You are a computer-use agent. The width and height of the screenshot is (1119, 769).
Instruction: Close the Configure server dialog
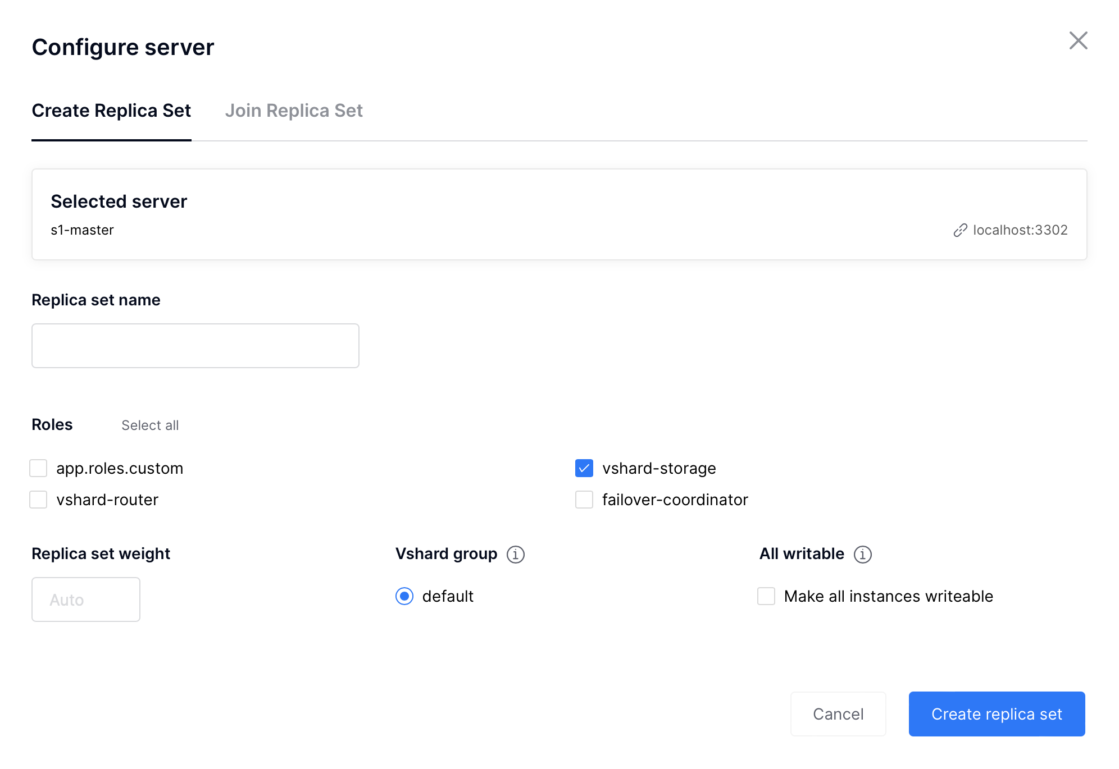point(1078,40)
